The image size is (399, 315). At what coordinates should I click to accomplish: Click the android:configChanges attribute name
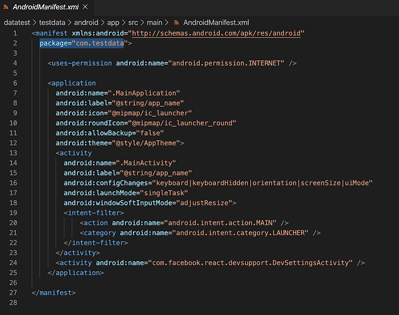pyautogui.click(x=106, y=183)
